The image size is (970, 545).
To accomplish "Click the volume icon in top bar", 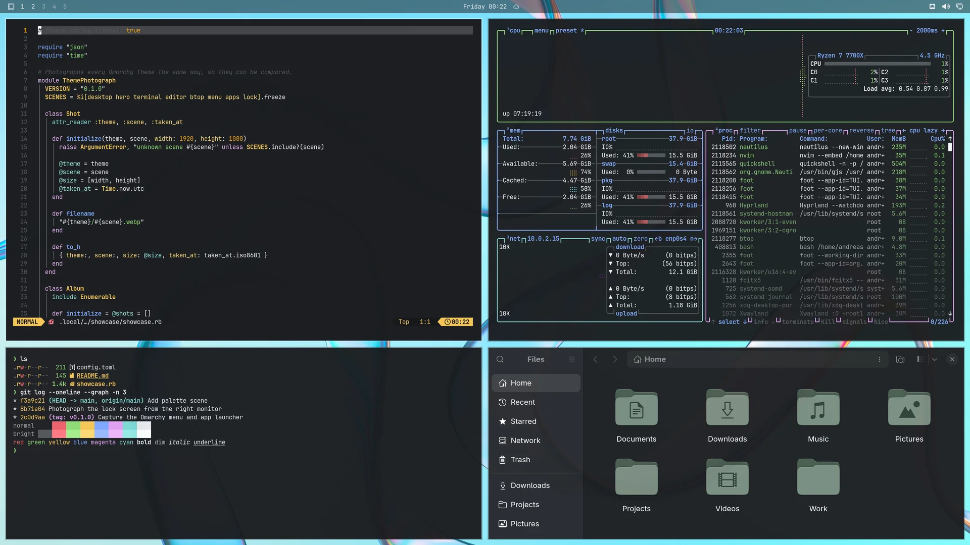I will click(x=946, y=7).
